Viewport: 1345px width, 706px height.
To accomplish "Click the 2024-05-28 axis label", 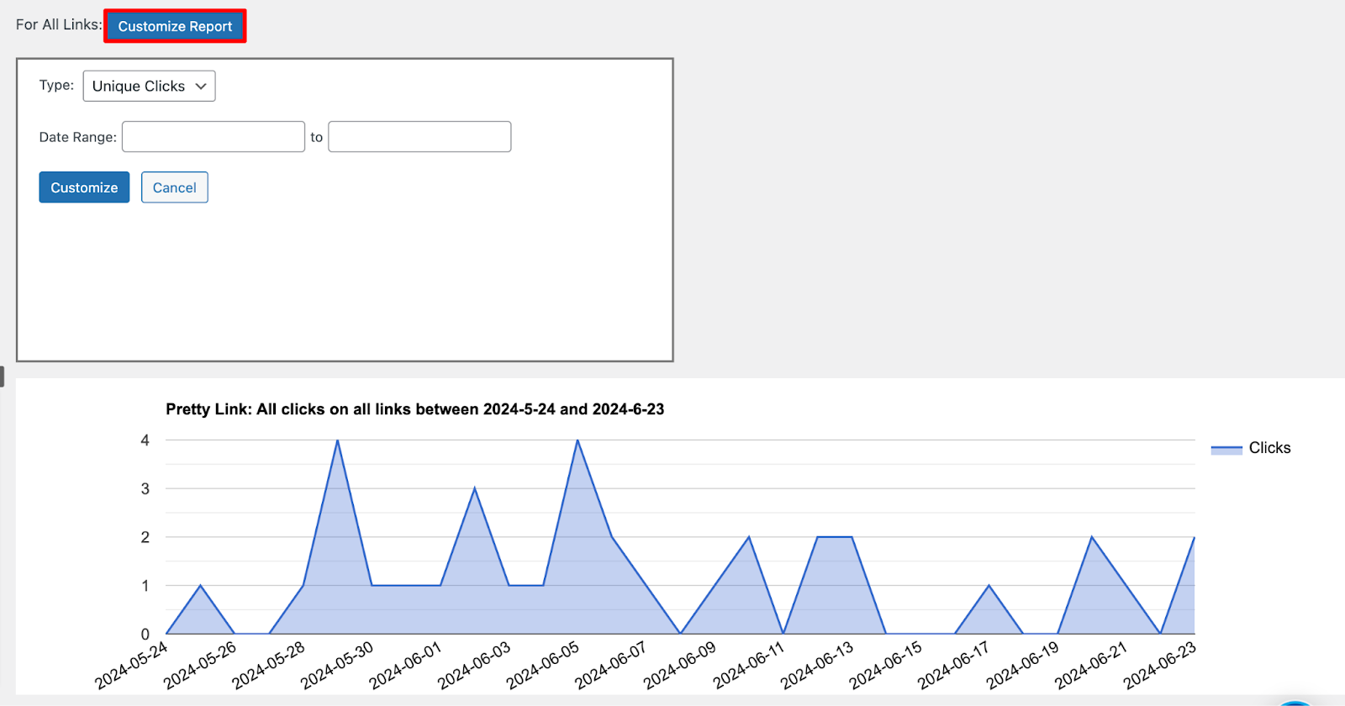I will coord(269,666).
